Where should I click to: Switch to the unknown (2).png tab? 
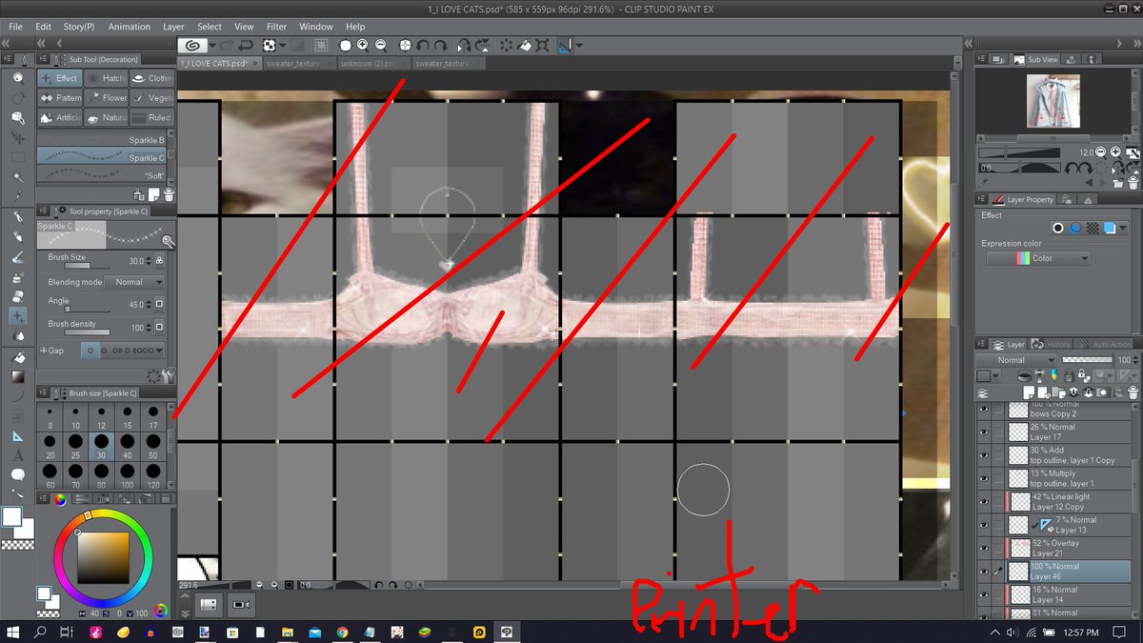coord(373,63)
